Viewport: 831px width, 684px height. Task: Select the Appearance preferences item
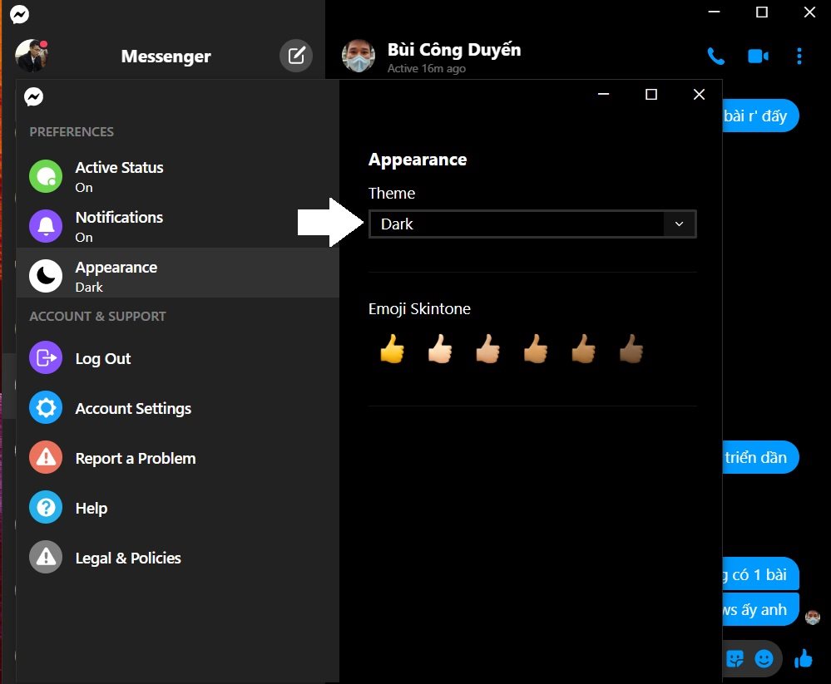coord(116,276)
